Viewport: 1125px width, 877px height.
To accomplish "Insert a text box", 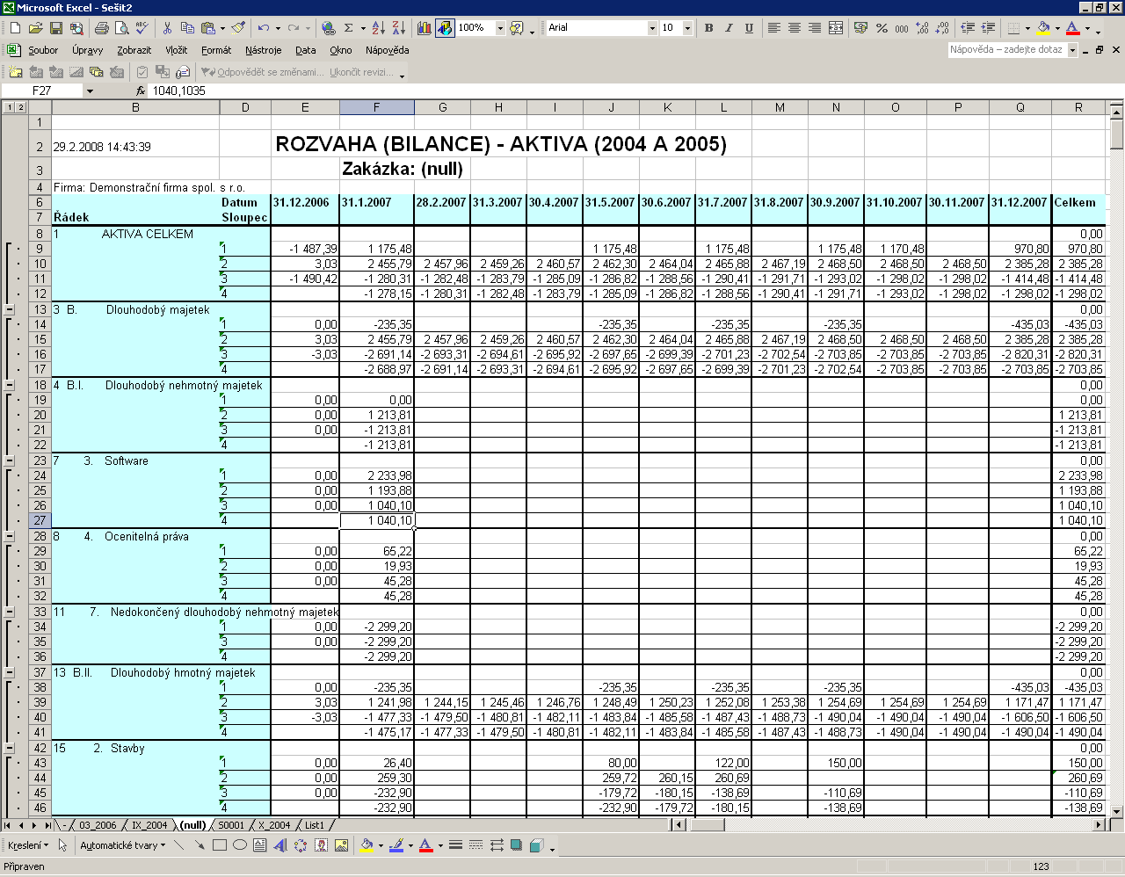I will (260, 845).
